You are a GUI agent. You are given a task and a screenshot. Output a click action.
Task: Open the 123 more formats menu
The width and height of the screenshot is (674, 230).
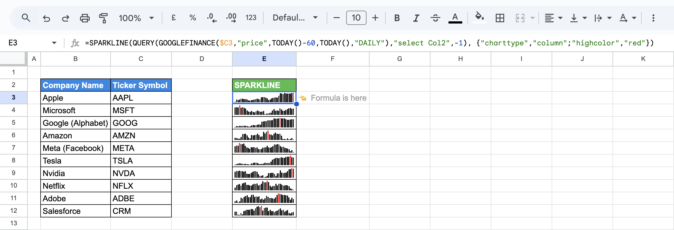pos(251,18)
